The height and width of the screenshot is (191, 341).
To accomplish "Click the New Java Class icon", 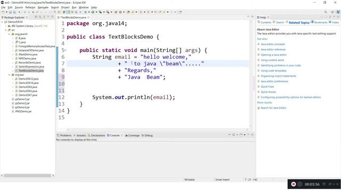I will [x=120, y=12].
